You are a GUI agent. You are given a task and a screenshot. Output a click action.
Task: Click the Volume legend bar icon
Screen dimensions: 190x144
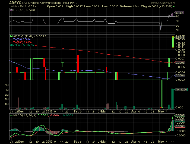point(11,45)
